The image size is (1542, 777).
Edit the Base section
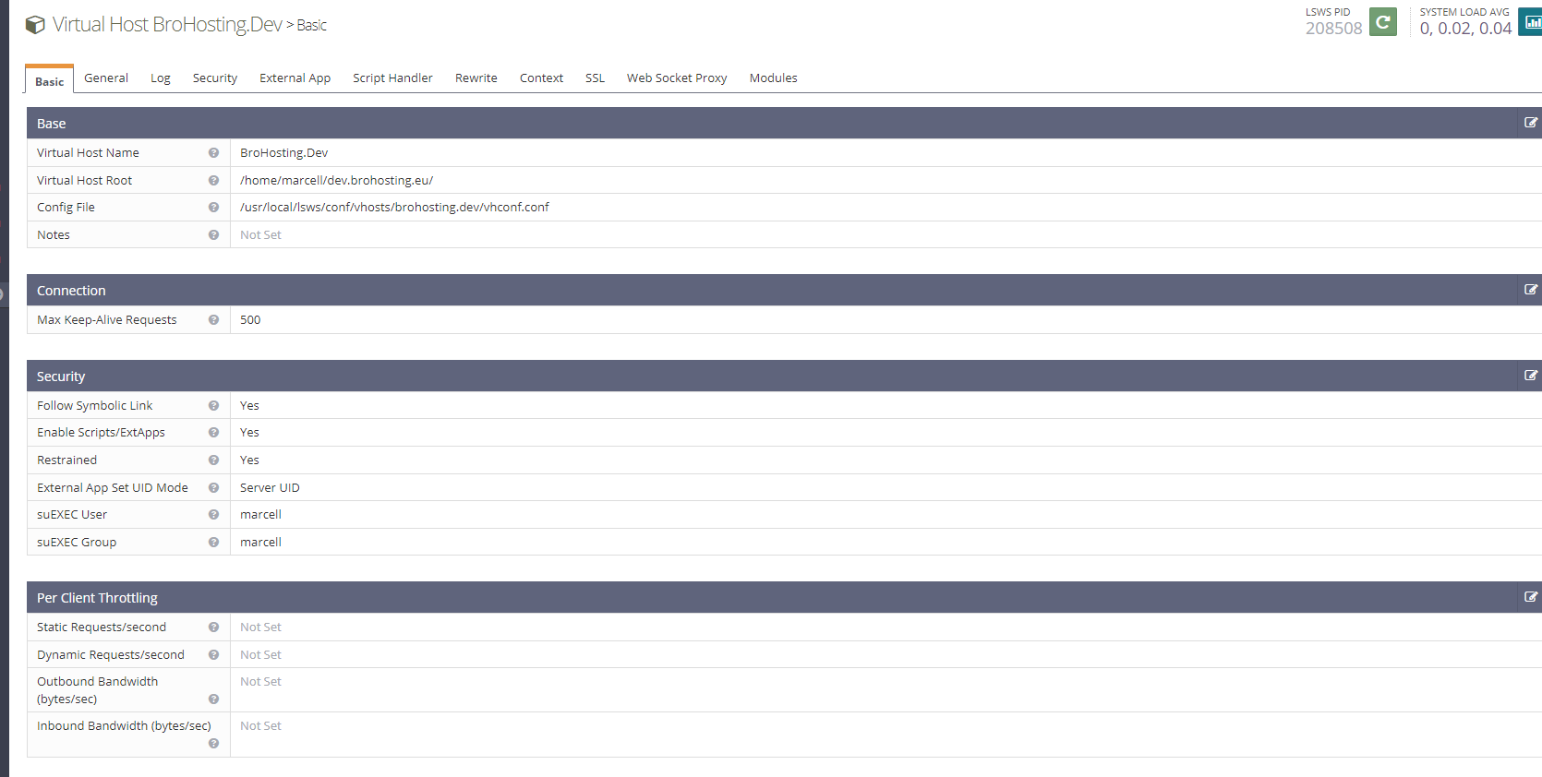[x=1530, y=123]
